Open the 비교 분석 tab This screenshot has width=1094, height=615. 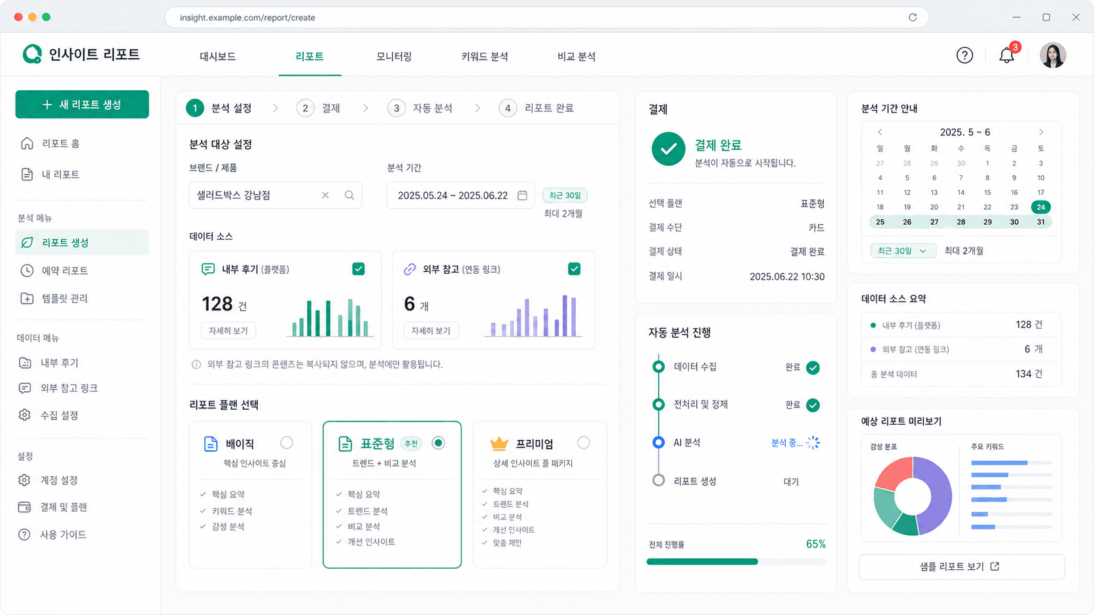coord(576,57)
